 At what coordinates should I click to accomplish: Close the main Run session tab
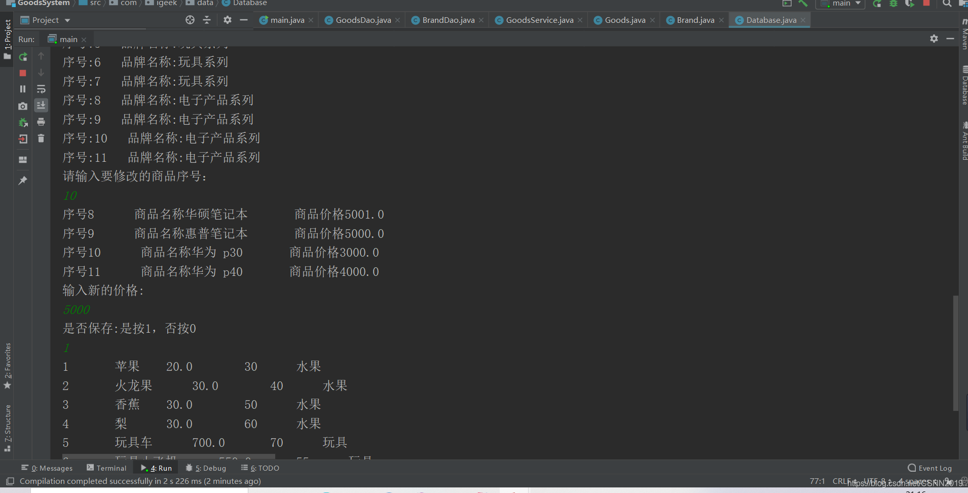84,40
